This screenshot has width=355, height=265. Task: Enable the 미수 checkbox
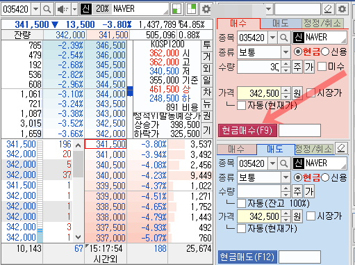pyautogui.click(x=322, y=67)
